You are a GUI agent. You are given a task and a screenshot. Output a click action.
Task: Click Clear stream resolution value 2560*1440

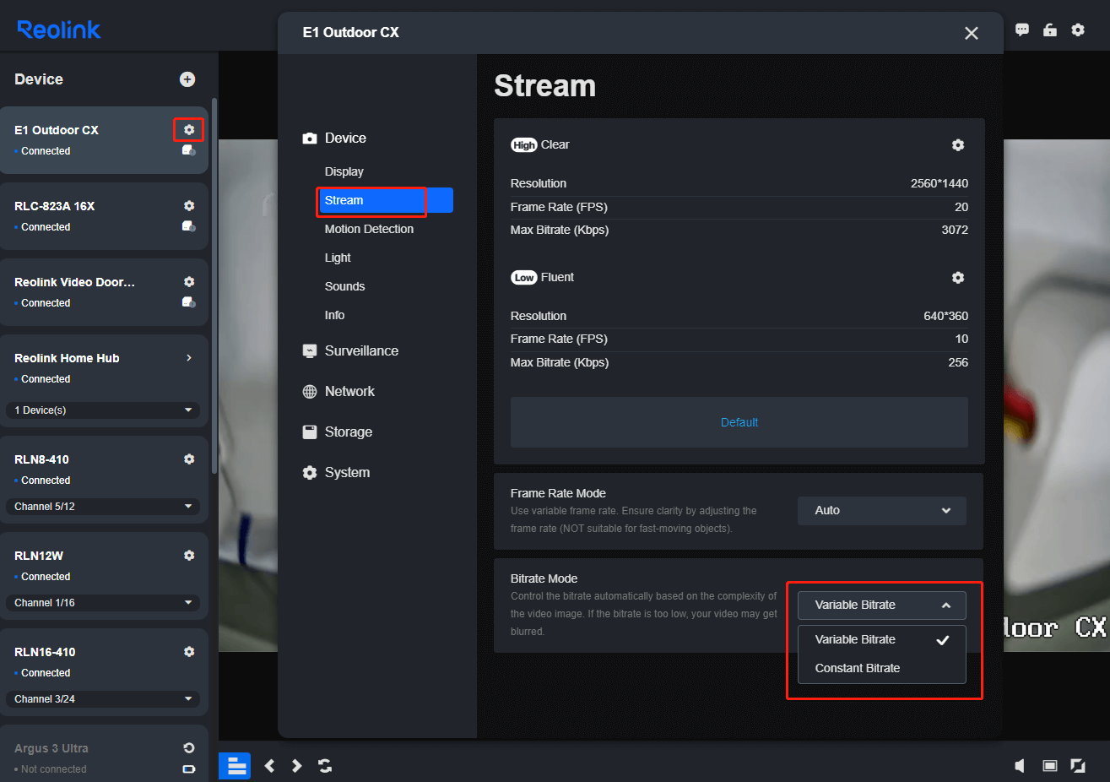click(x=939, y=183)
